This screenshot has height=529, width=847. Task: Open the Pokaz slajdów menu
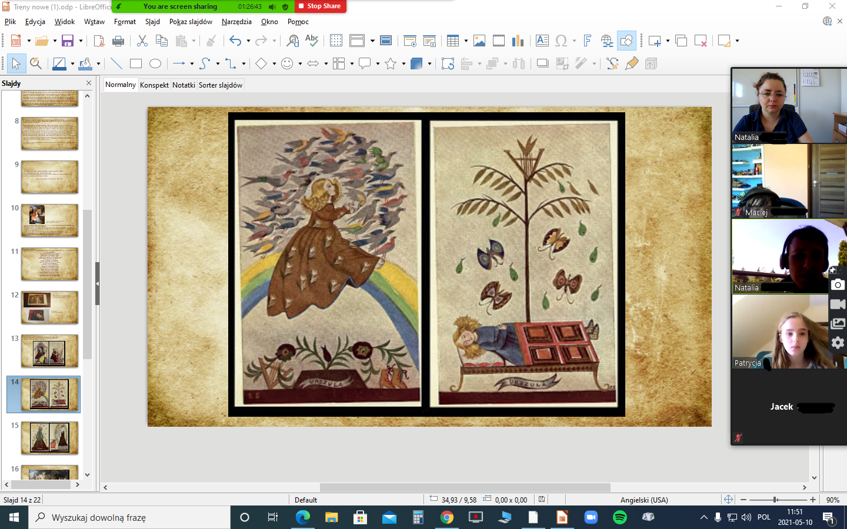[191, 22]
